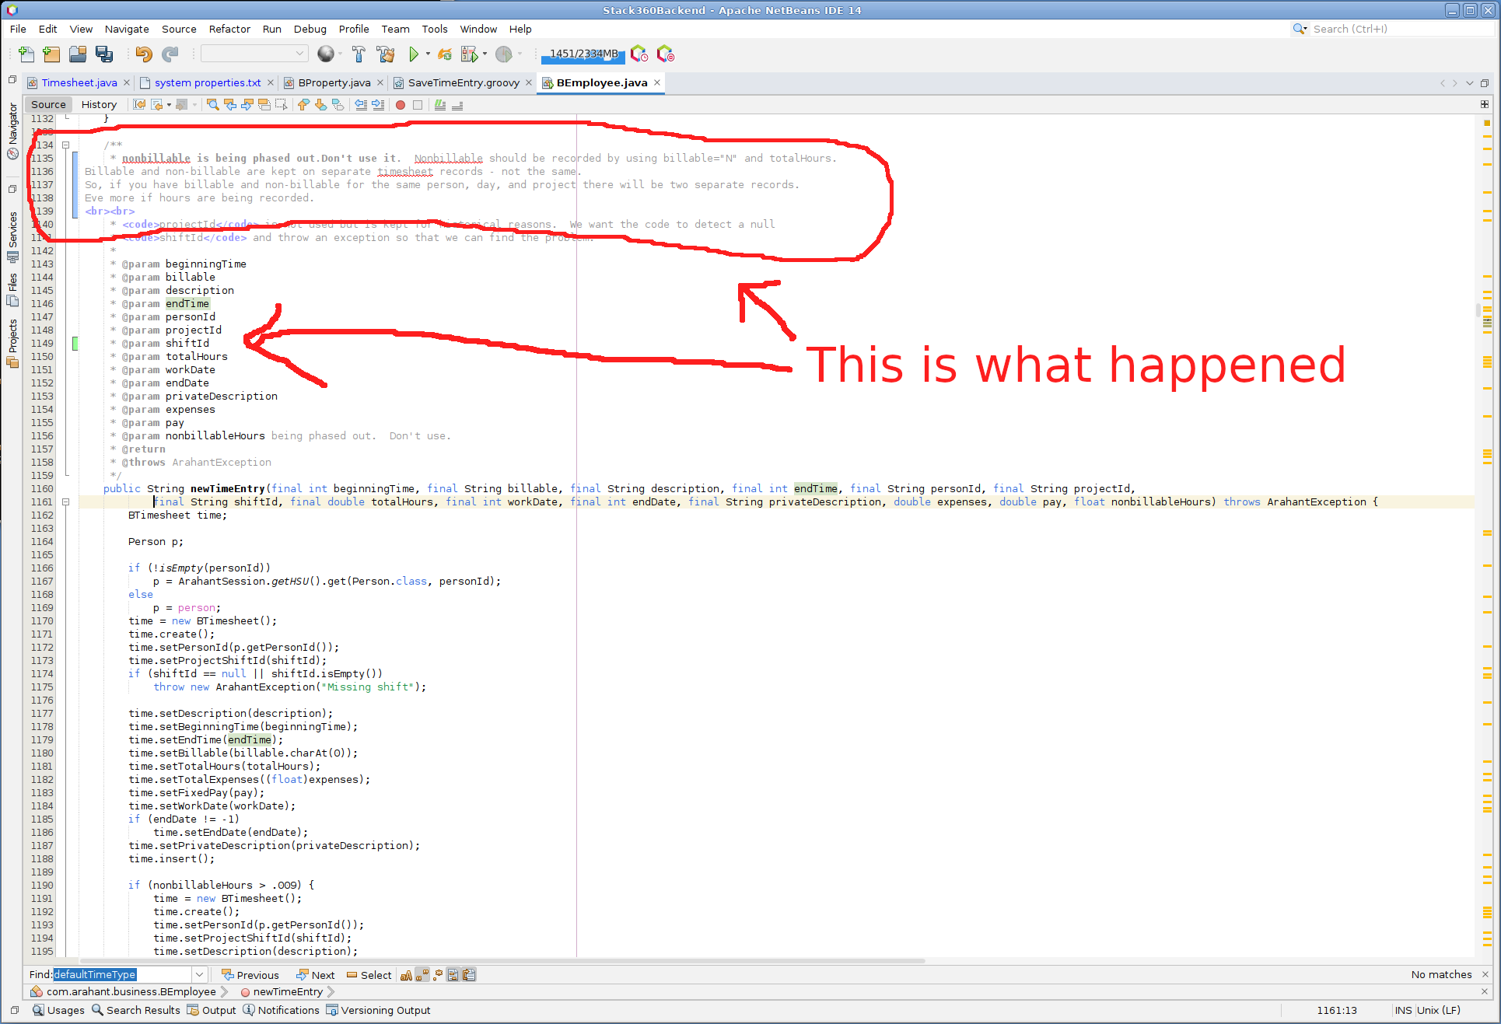The width and height of the screenshot is (1501, 1024).
Task: Toggle Regular Expression option in find bar
Action: point(438,975)
